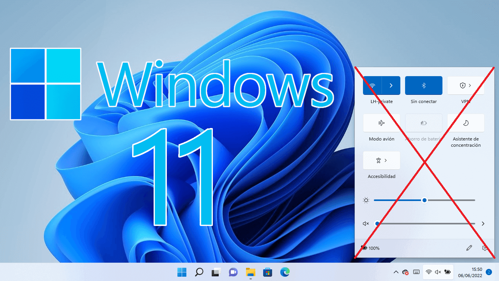Launch Microsoft Edge from the taskbar
This screenshot has width=499, height=281.
click(285, 272)
